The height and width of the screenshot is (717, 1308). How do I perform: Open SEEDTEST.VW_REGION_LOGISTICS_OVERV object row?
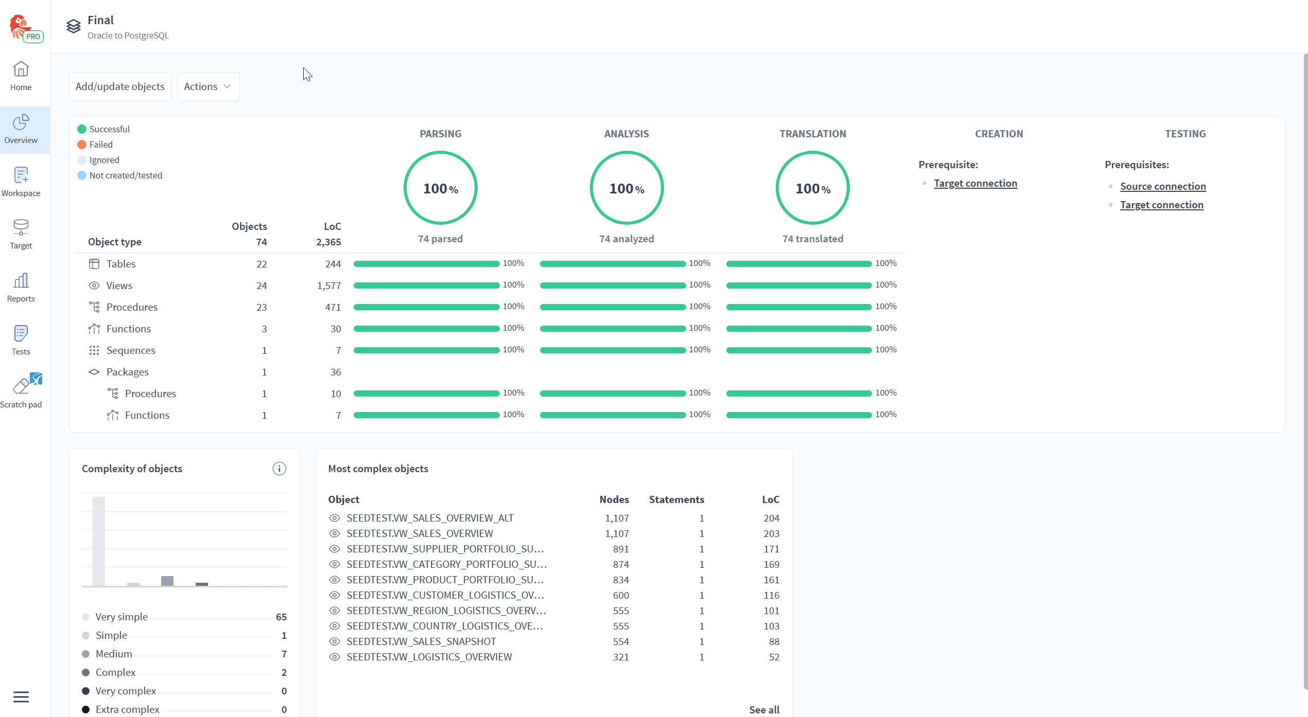[554, 611]
